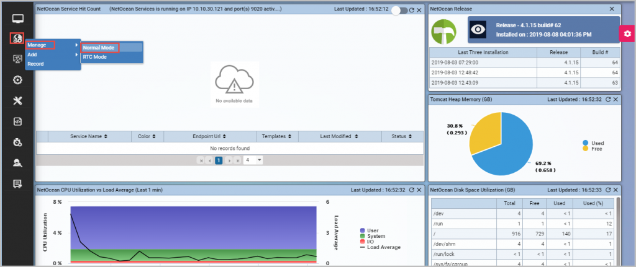The height and width of the screenshot is (267, 636).
Task: Click the /dev/shm disk row
Action: tap(522, 244)
